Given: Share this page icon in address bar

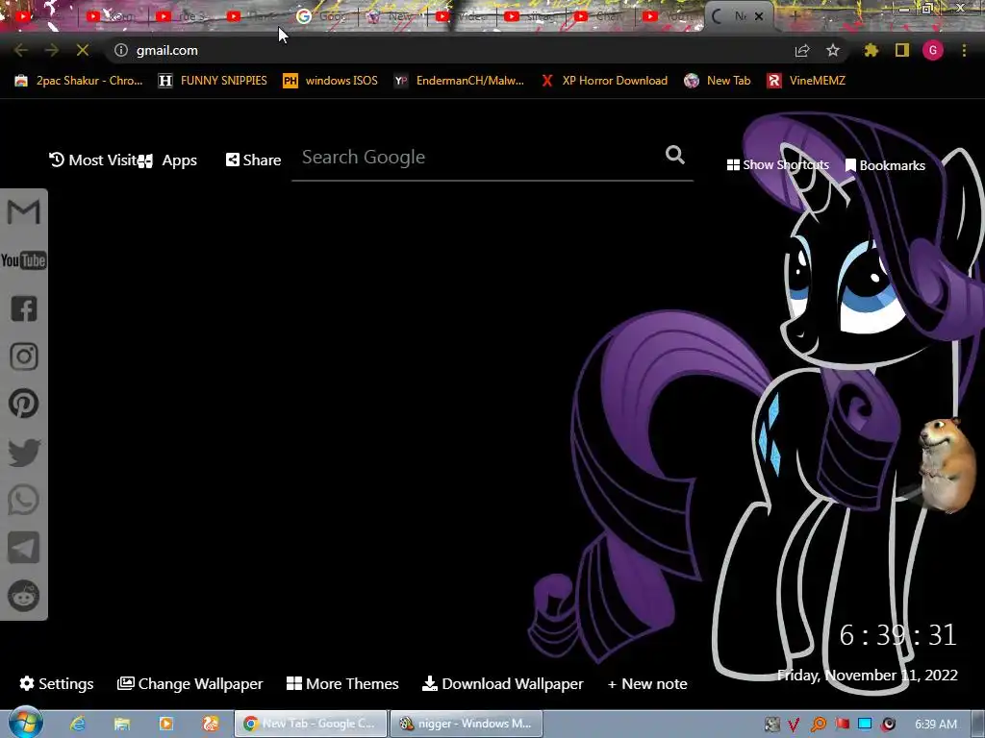Looking at the screenshot, I should (x=802, y=50).
